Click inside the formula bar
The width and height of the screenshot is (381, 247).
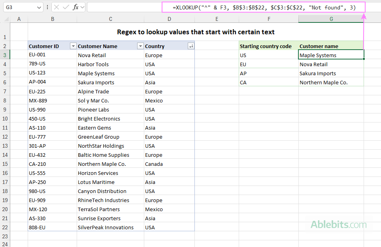tap(237, 7)
